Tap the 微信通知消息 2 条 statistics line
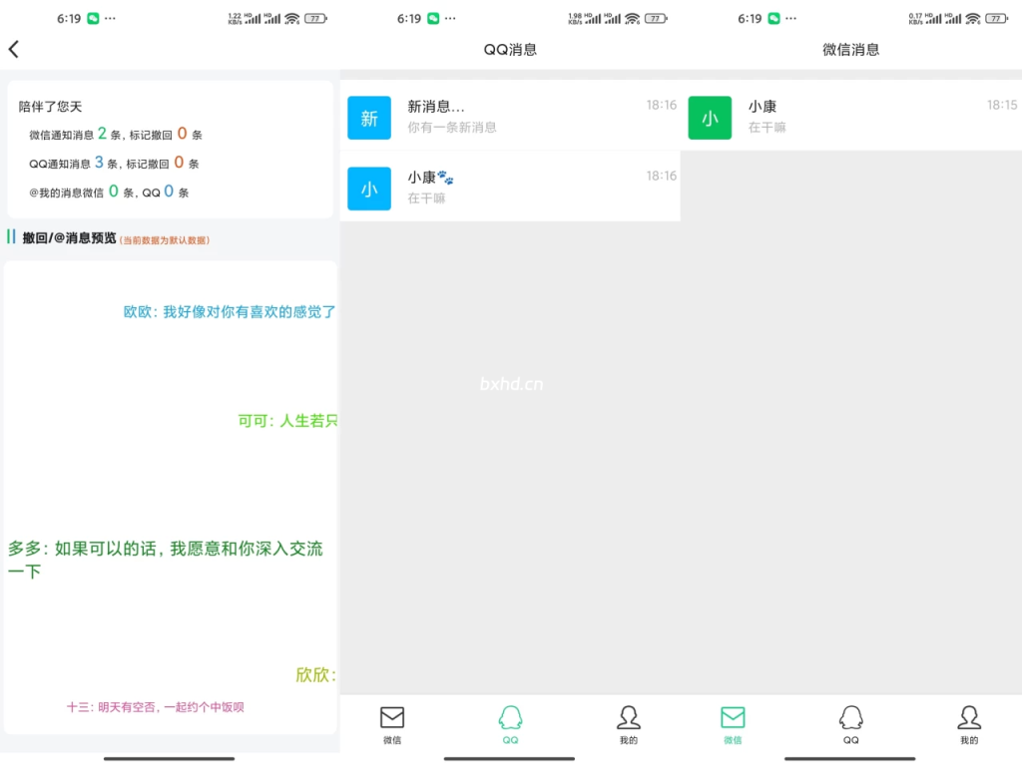The height and width of the screenshot is (766, 1022). 116,135
